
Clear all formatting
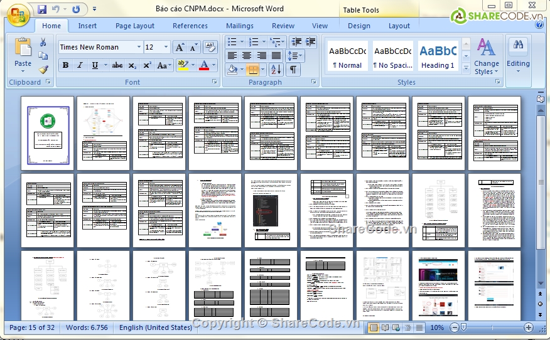coord(210,47)
